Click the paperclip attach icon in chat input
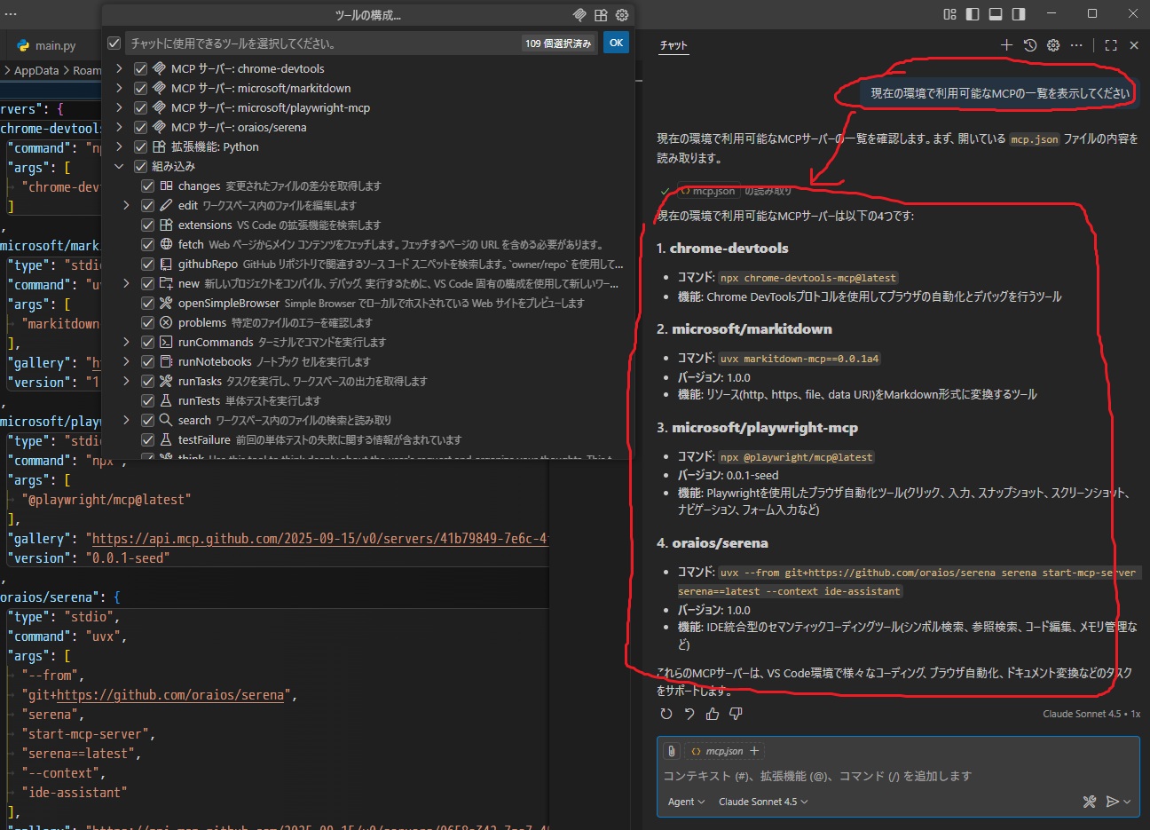Screen dimensions: 1150x830 (670, 751)
